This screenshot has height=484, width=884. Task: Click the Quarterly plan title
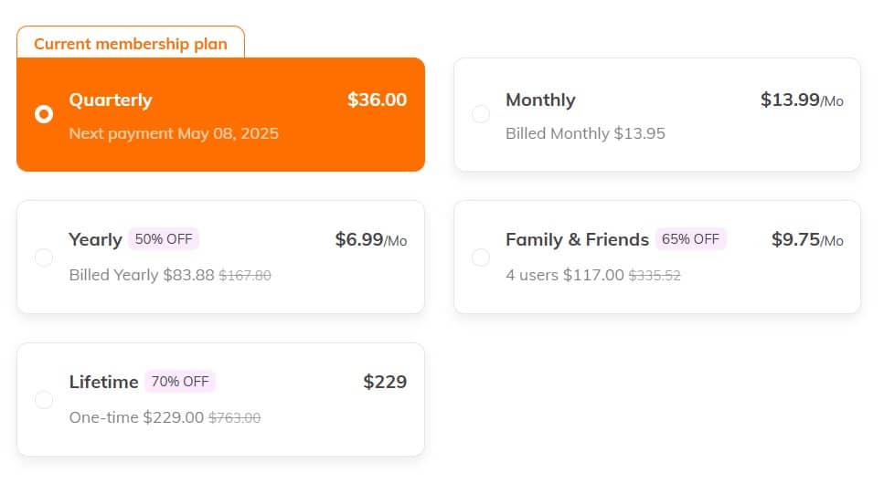pyautogui.click(x=111, y=100)
